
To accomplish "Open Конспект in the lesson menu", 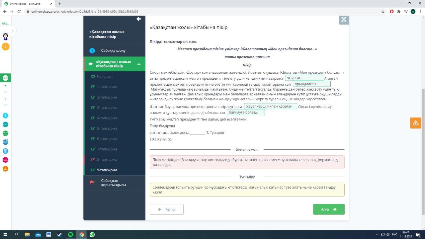I will tap(115, 76).
